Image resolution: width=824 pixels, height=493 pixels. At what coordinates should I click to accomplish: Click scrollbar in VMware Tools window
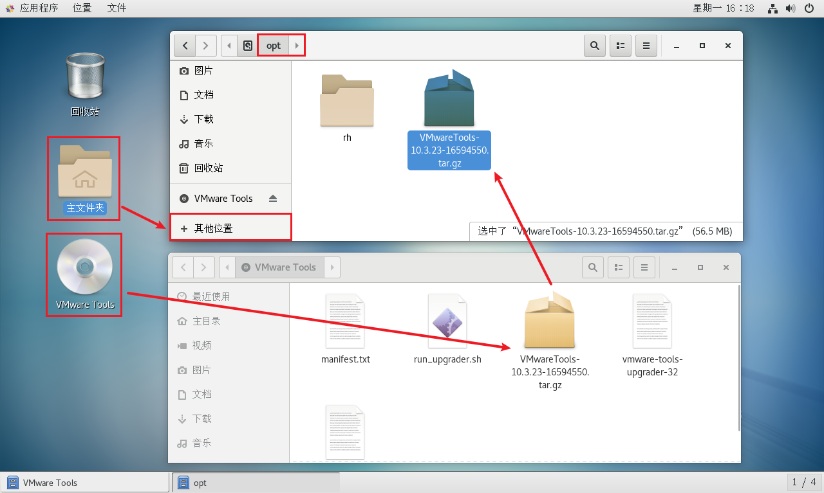(738, 358)
